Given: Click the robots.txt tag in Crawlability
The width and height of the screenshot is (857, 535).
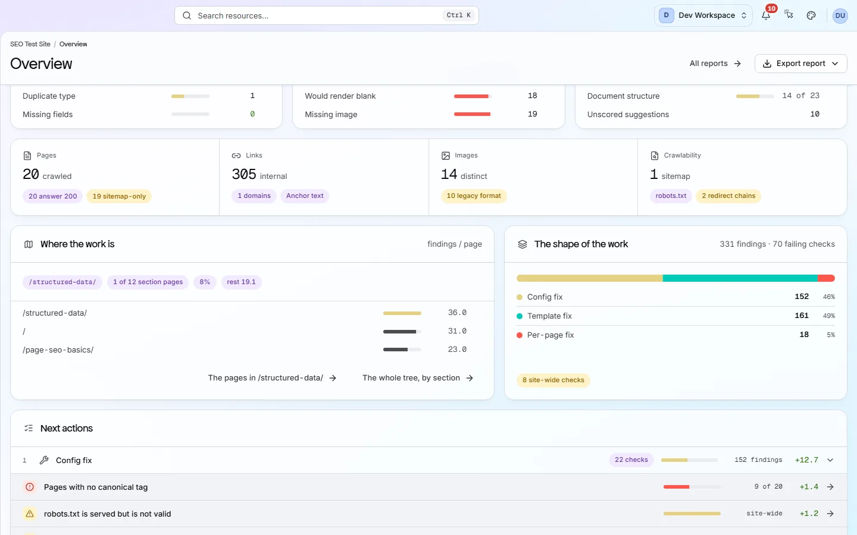Looking at the screenshot, I should point(671,196).
